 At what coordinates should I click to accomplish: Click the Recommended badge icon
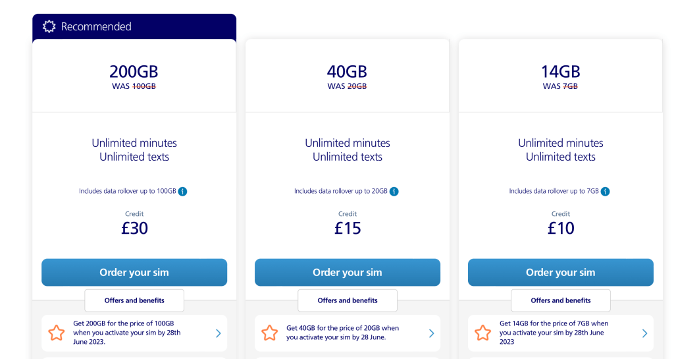[49, 27]
